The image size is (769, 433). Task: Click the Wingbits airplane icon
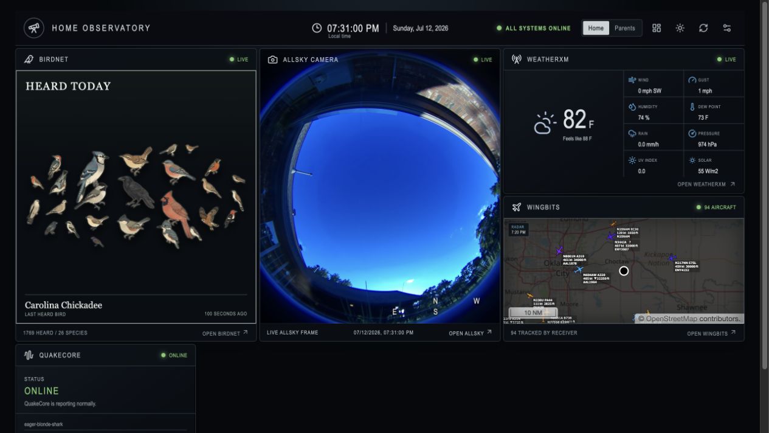[x=517, y=207]
